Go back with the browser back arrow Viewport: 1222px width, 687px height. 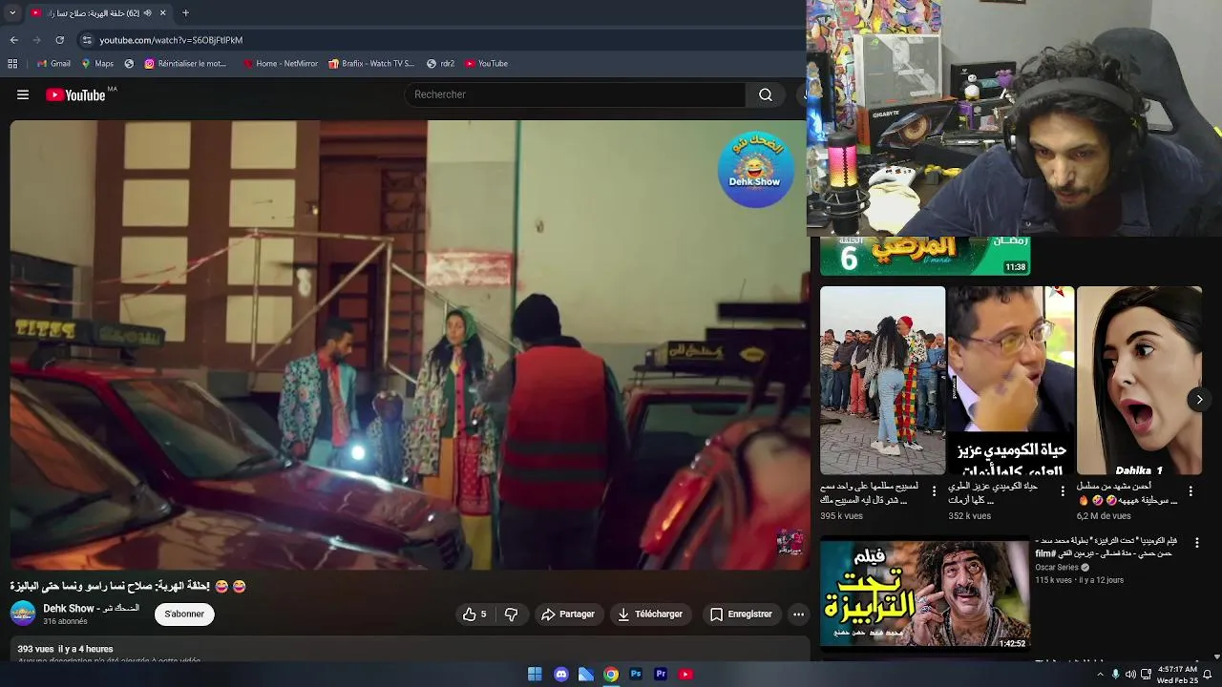pos(13,40)
